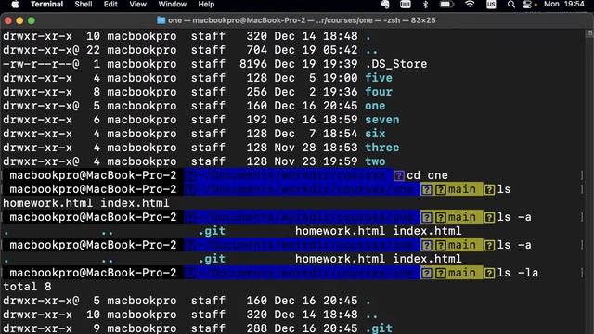Click the "seven" directory name
Viewport: 594px width, 334px height.
coord(381,120)
